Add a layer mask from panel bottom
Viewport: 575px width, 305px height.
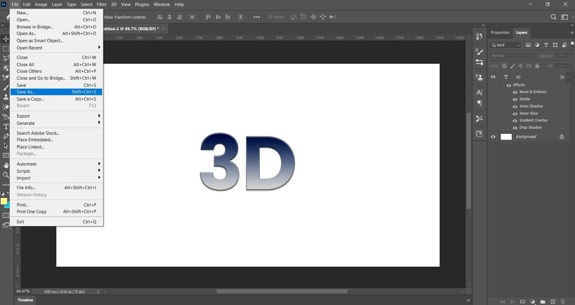tap(522, 301)
